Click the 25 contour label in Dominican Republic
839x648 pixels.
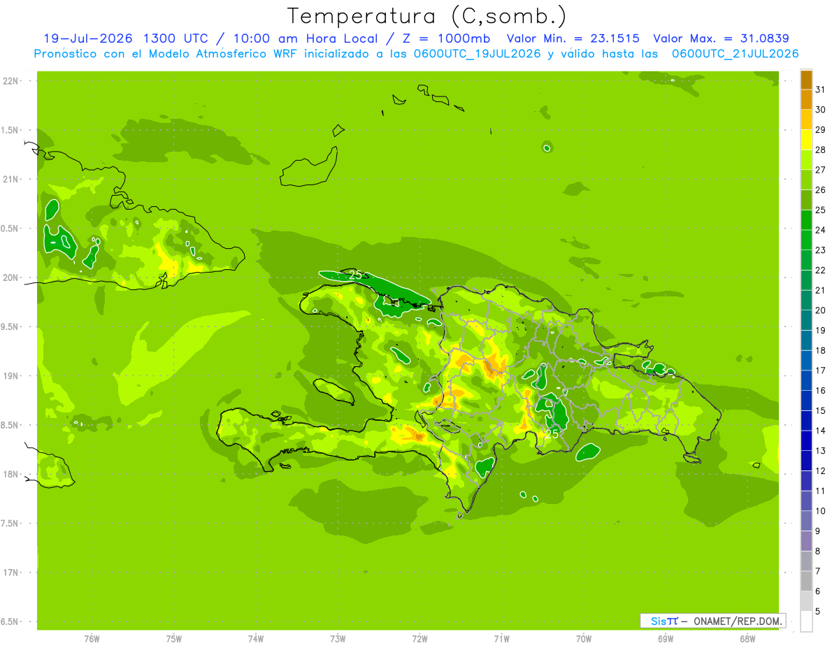[x=552, y=434]
